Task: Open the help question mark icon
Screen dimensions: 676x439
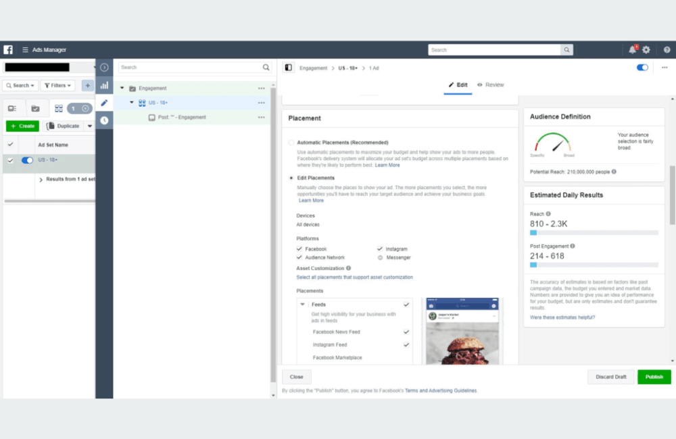Action: click(667, 50)
